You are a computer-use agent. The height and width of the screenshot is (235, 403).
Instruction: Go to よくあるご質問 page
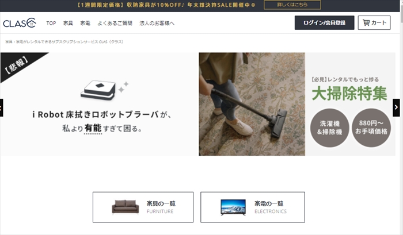pyautogui.click(x=115, y=23)
